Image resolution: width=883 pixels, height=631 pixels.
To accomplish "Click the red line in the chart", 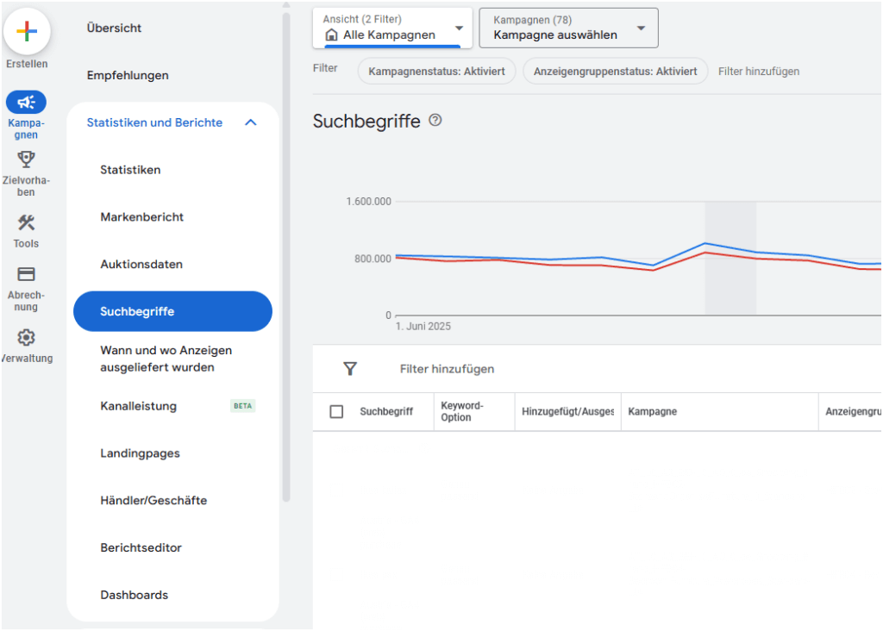I will pos(705,253).
